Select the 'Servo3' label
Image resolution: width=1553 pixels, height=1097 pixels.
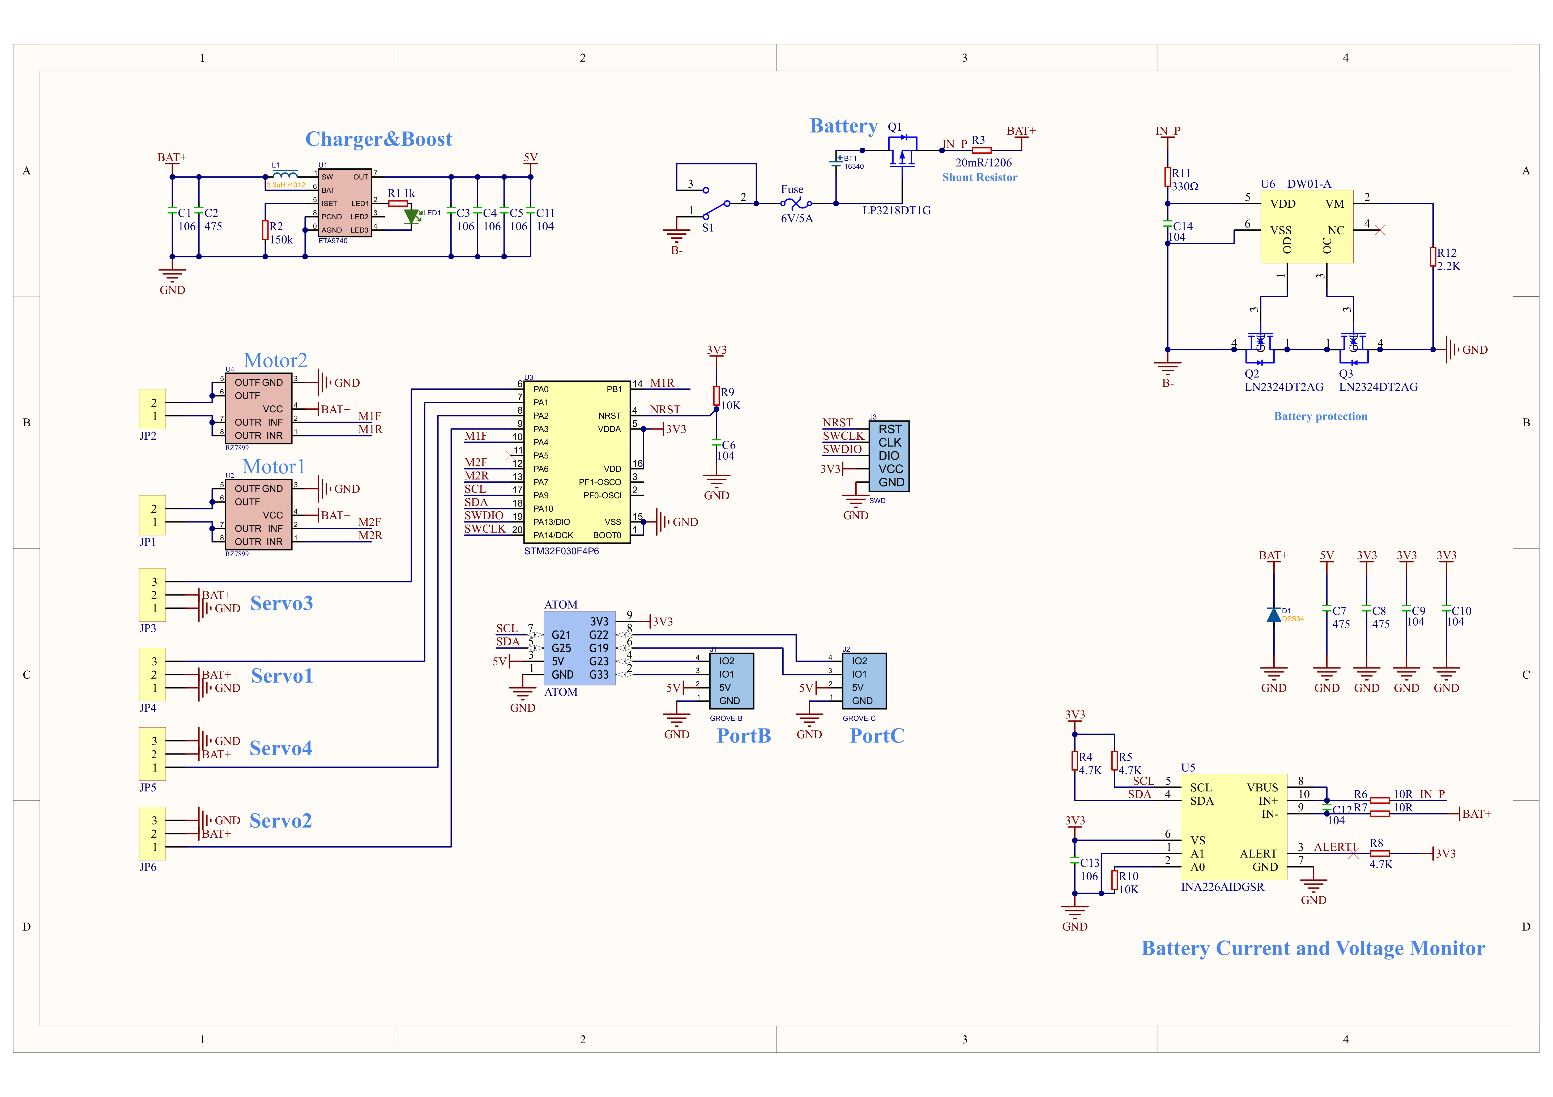(x=281, y=603)
